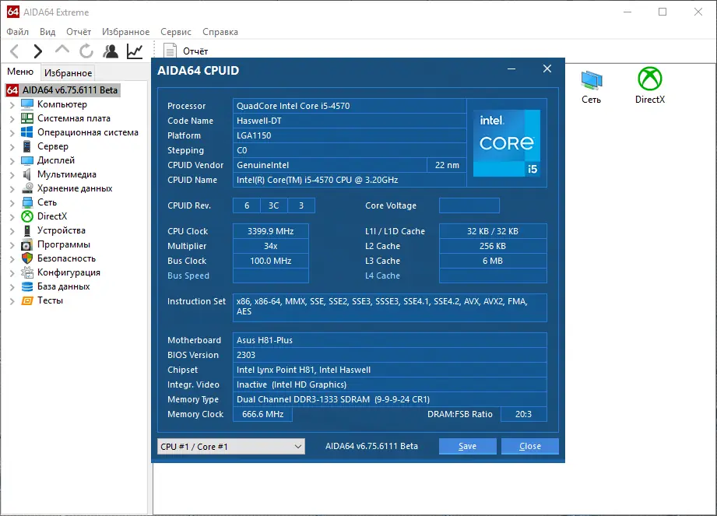Click the Мультимедиа speaker icon

pos(27,174)
